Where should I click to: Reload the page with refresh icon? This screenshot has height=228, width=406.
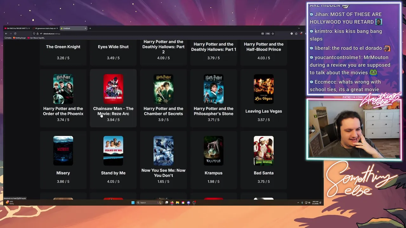click(x=15, y=34)
